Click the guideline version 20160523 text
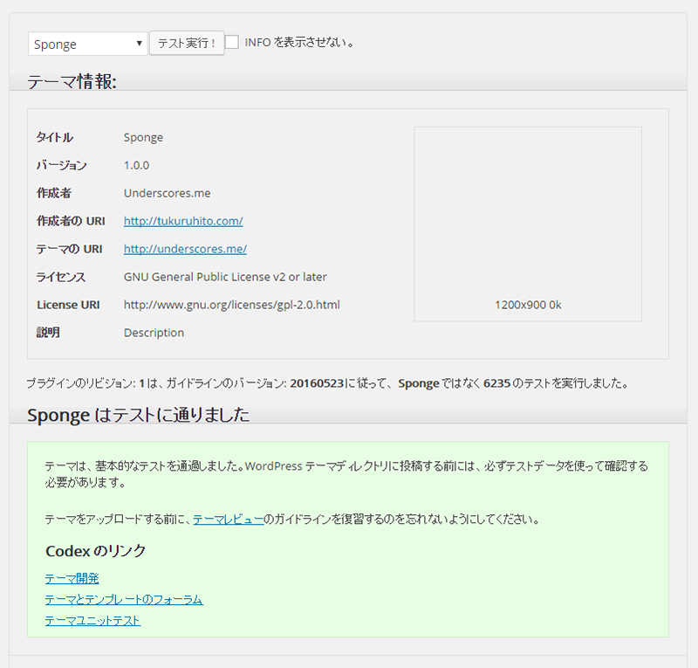This screenshot has height=668, width=698. tap(317, 383)
